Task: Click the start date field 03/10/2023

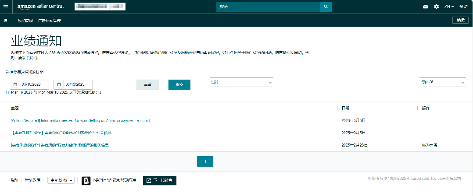Action: pos(34,84)
